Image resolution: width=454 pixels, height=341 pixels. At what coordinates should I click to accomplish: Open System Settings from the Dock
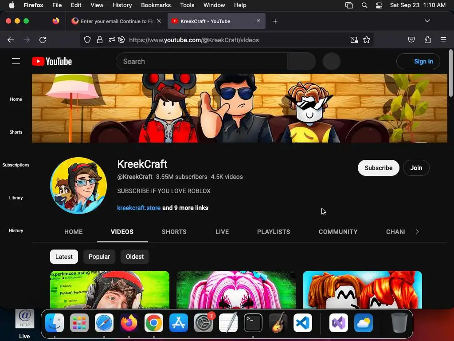point(203,323)
